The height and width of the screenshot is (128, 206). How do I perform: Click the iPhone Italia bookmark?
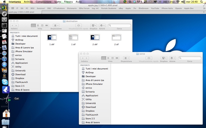167,8
